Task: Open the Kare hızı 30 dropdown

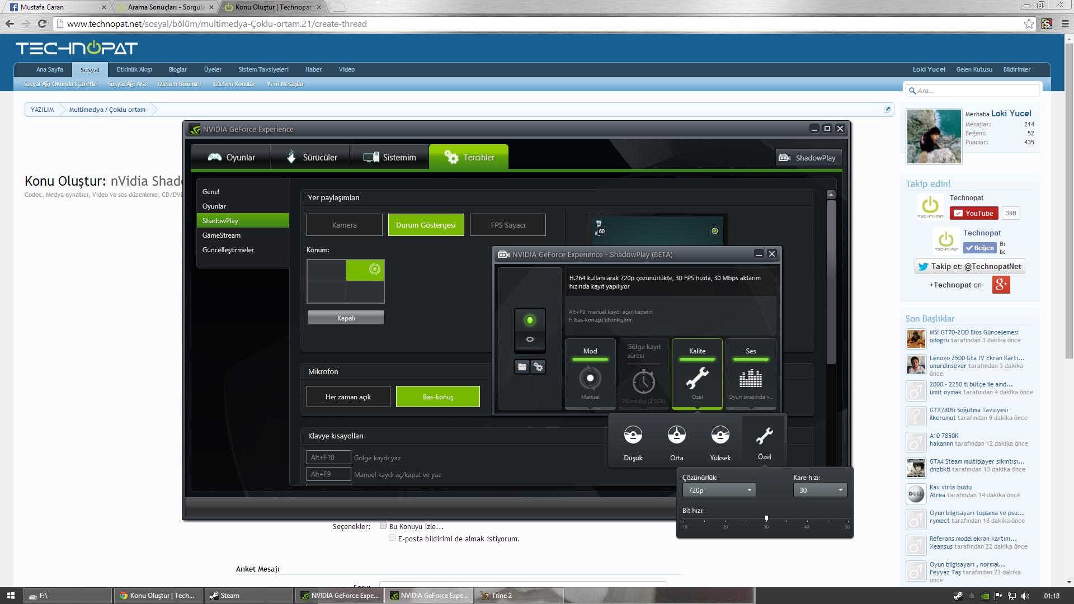Action: pos(819,490)
